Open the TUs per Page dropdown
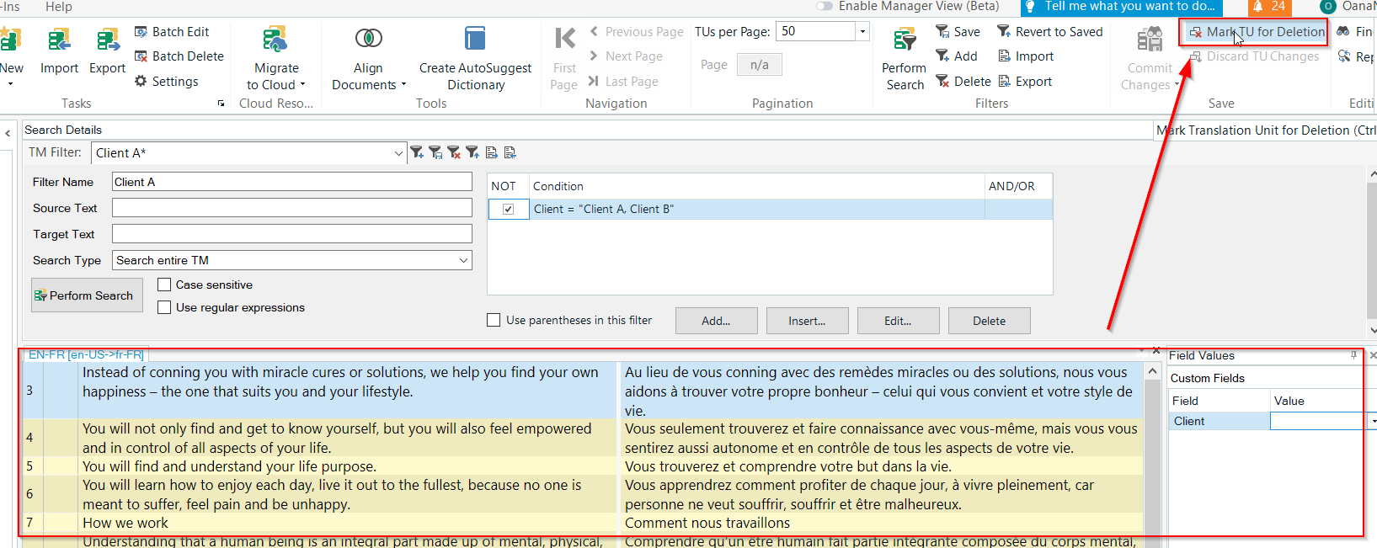This screenshot has width=1377, height=548. click(x=862, y=31)
